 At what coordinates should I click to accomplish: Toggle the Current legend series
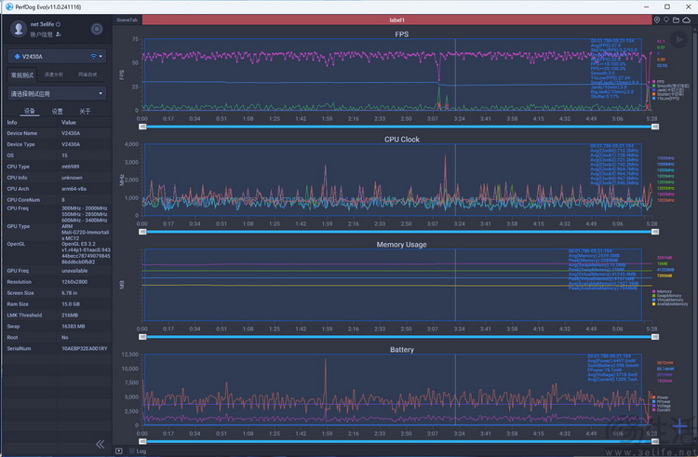click(661, 410)
